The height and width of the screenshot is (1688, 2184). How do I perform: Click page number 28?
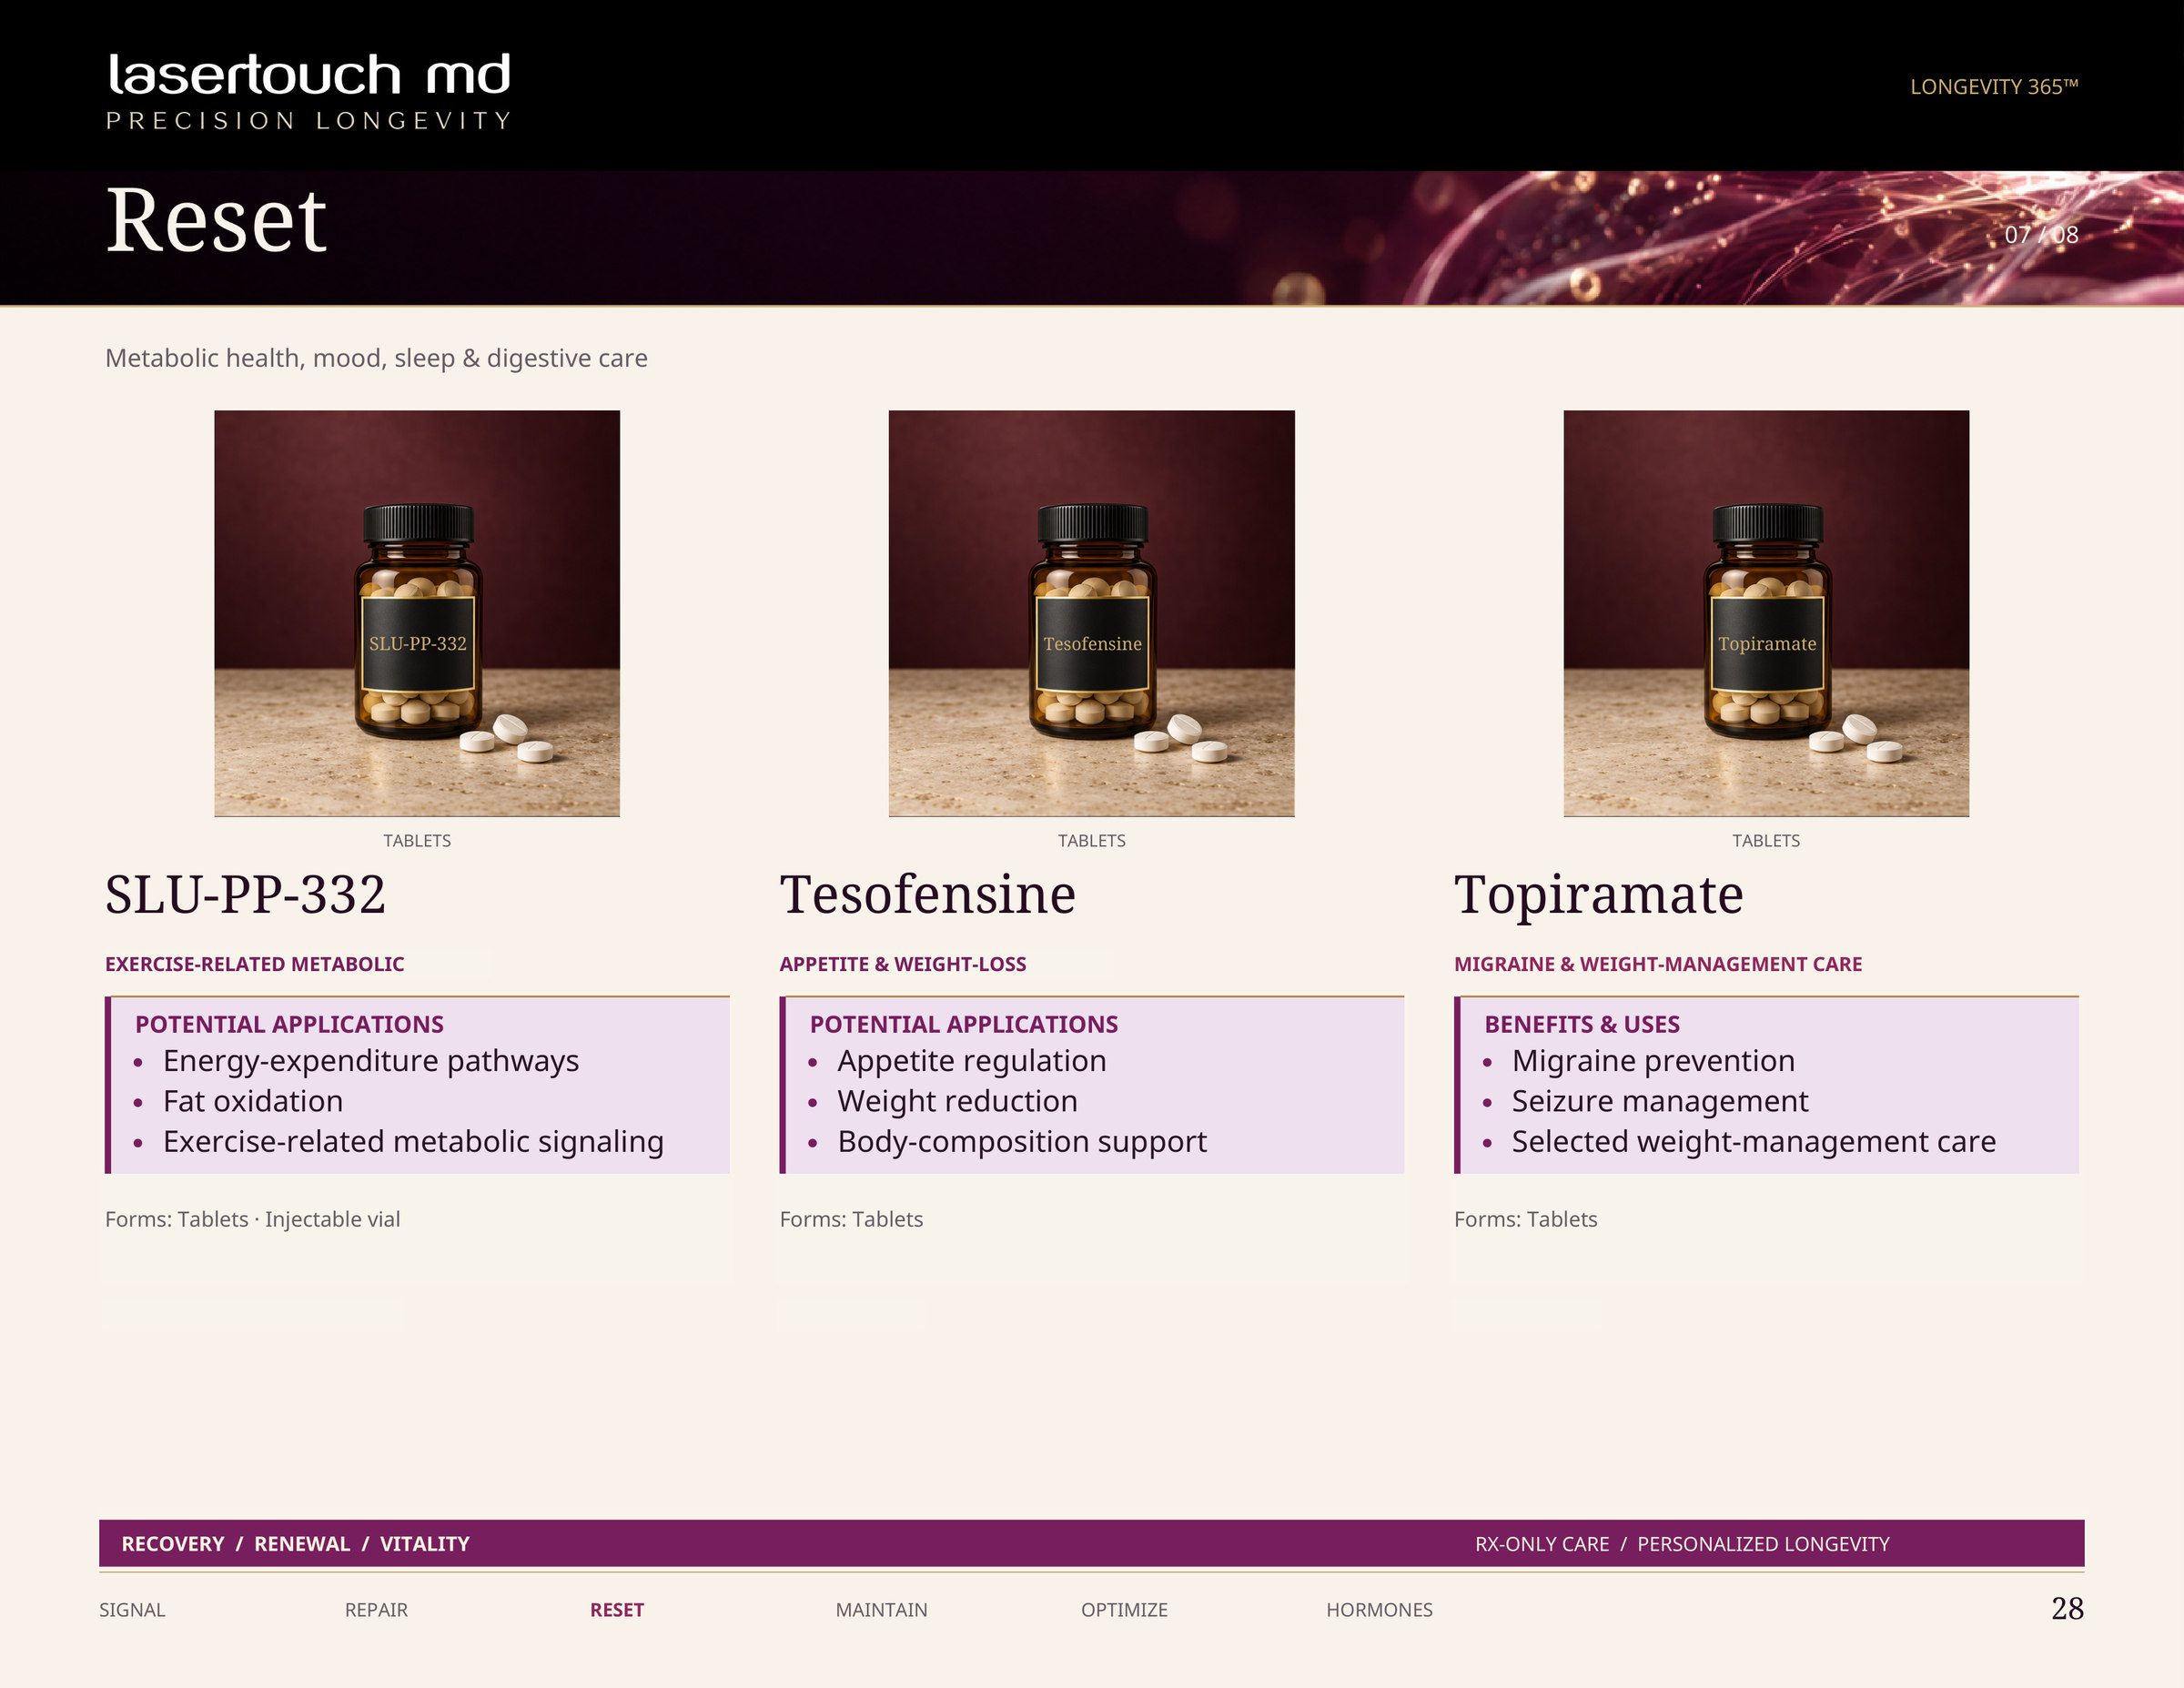coord(2067,1608)
